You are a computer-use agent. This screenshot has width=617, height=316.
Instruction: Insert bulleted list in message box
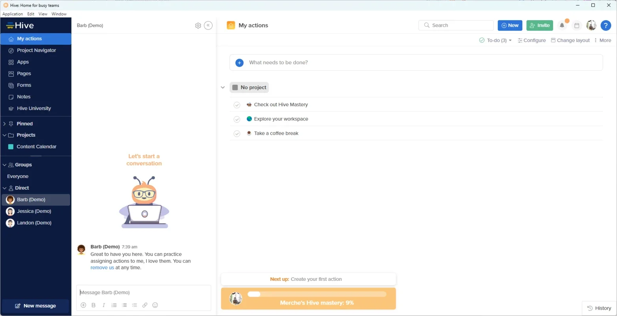pyautogui.click(x=124, y=305)
